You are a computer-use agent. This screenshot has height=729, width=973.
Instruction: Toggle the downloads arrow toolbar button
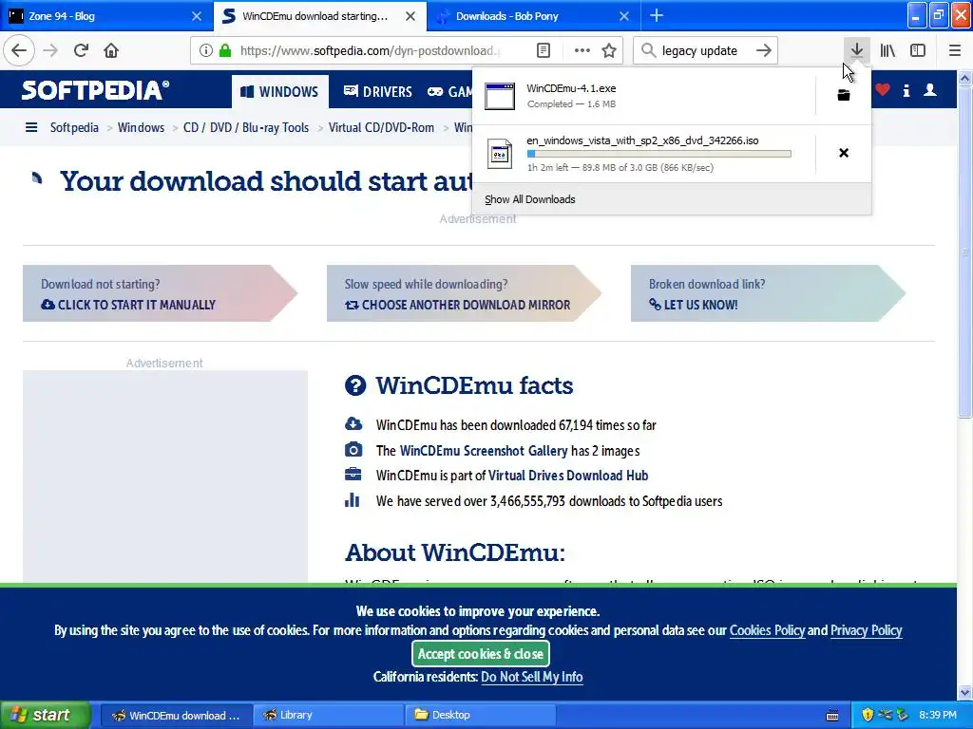coord(856,50)
